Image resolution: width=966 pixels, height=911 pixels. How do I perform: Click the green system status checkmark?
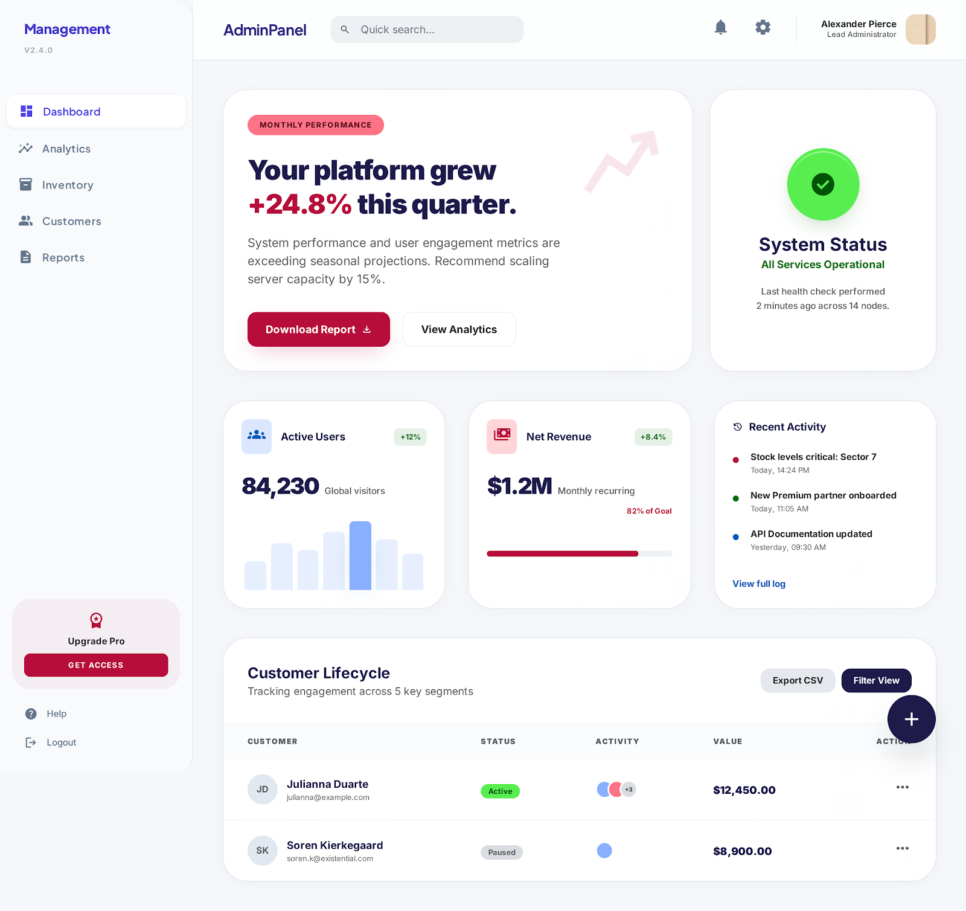(823, 184)
